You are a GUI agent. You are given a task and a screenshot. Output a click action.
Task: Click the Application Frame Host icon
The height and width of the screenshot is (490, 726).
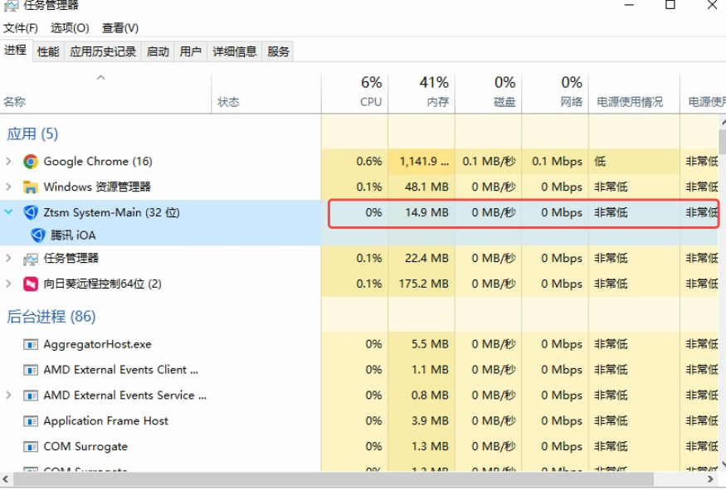click(31, 421)
